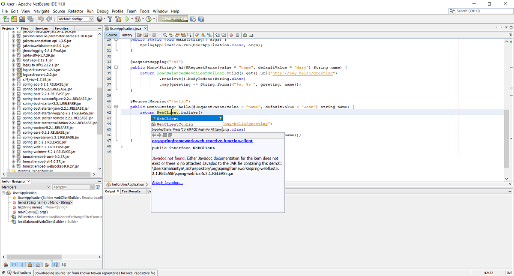Collapse the hello method code fold
Viewport: 514px width, 276px height.
tap(116, 106)
